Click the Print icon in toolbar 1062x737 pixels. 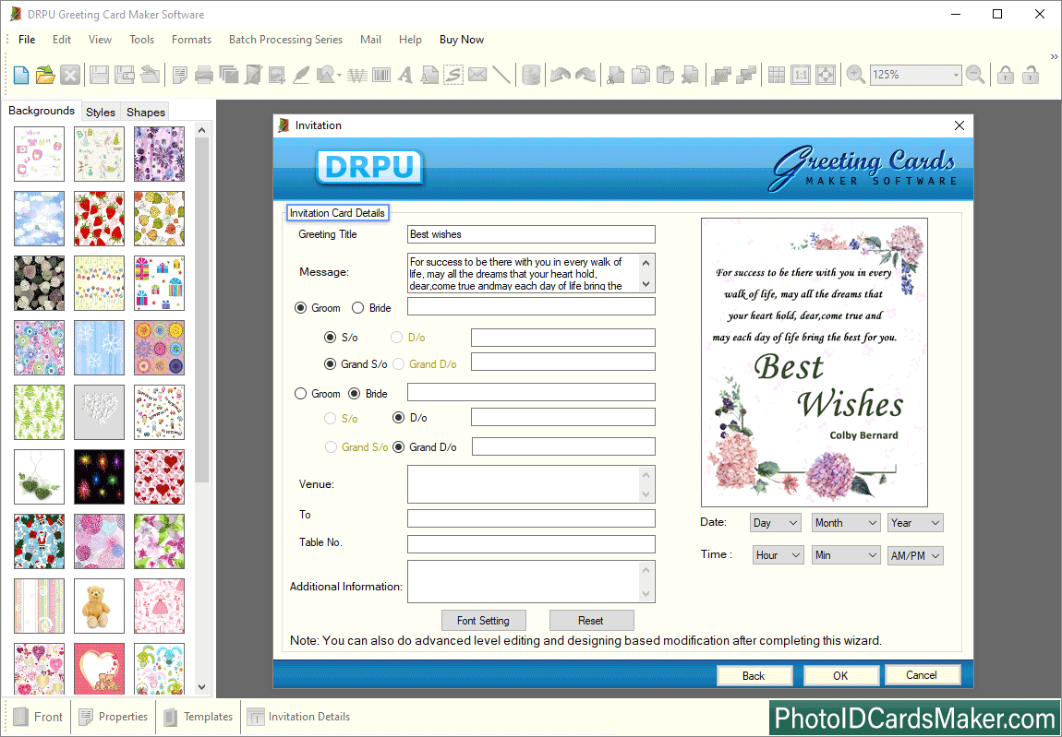coord(204,75)
